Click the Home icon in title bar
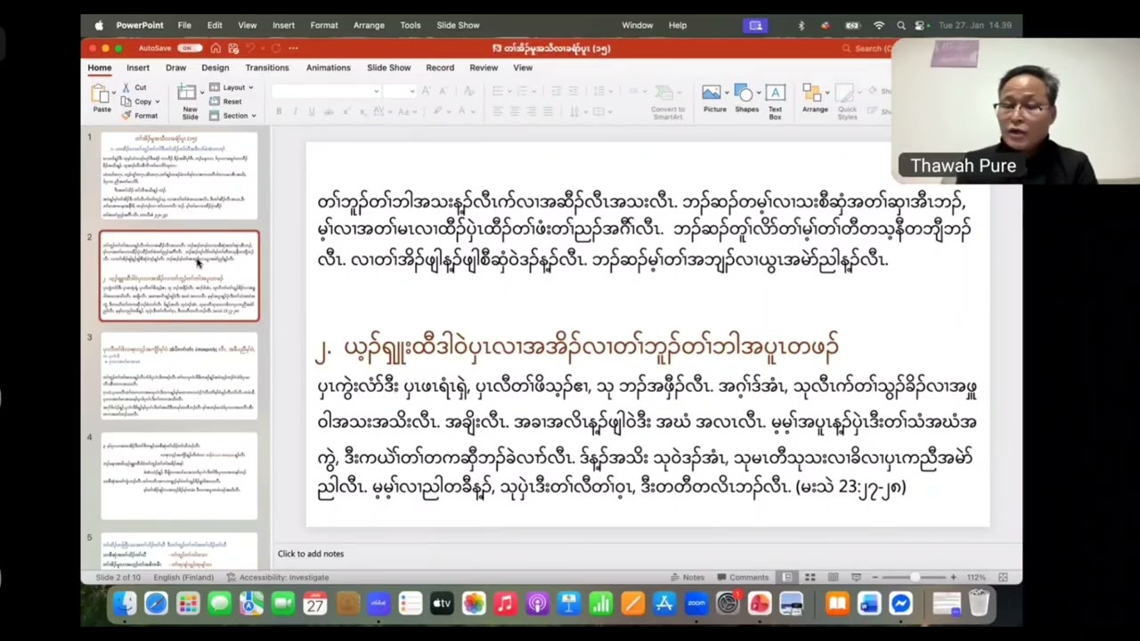 pyautogui.click(x=216, y=48)
